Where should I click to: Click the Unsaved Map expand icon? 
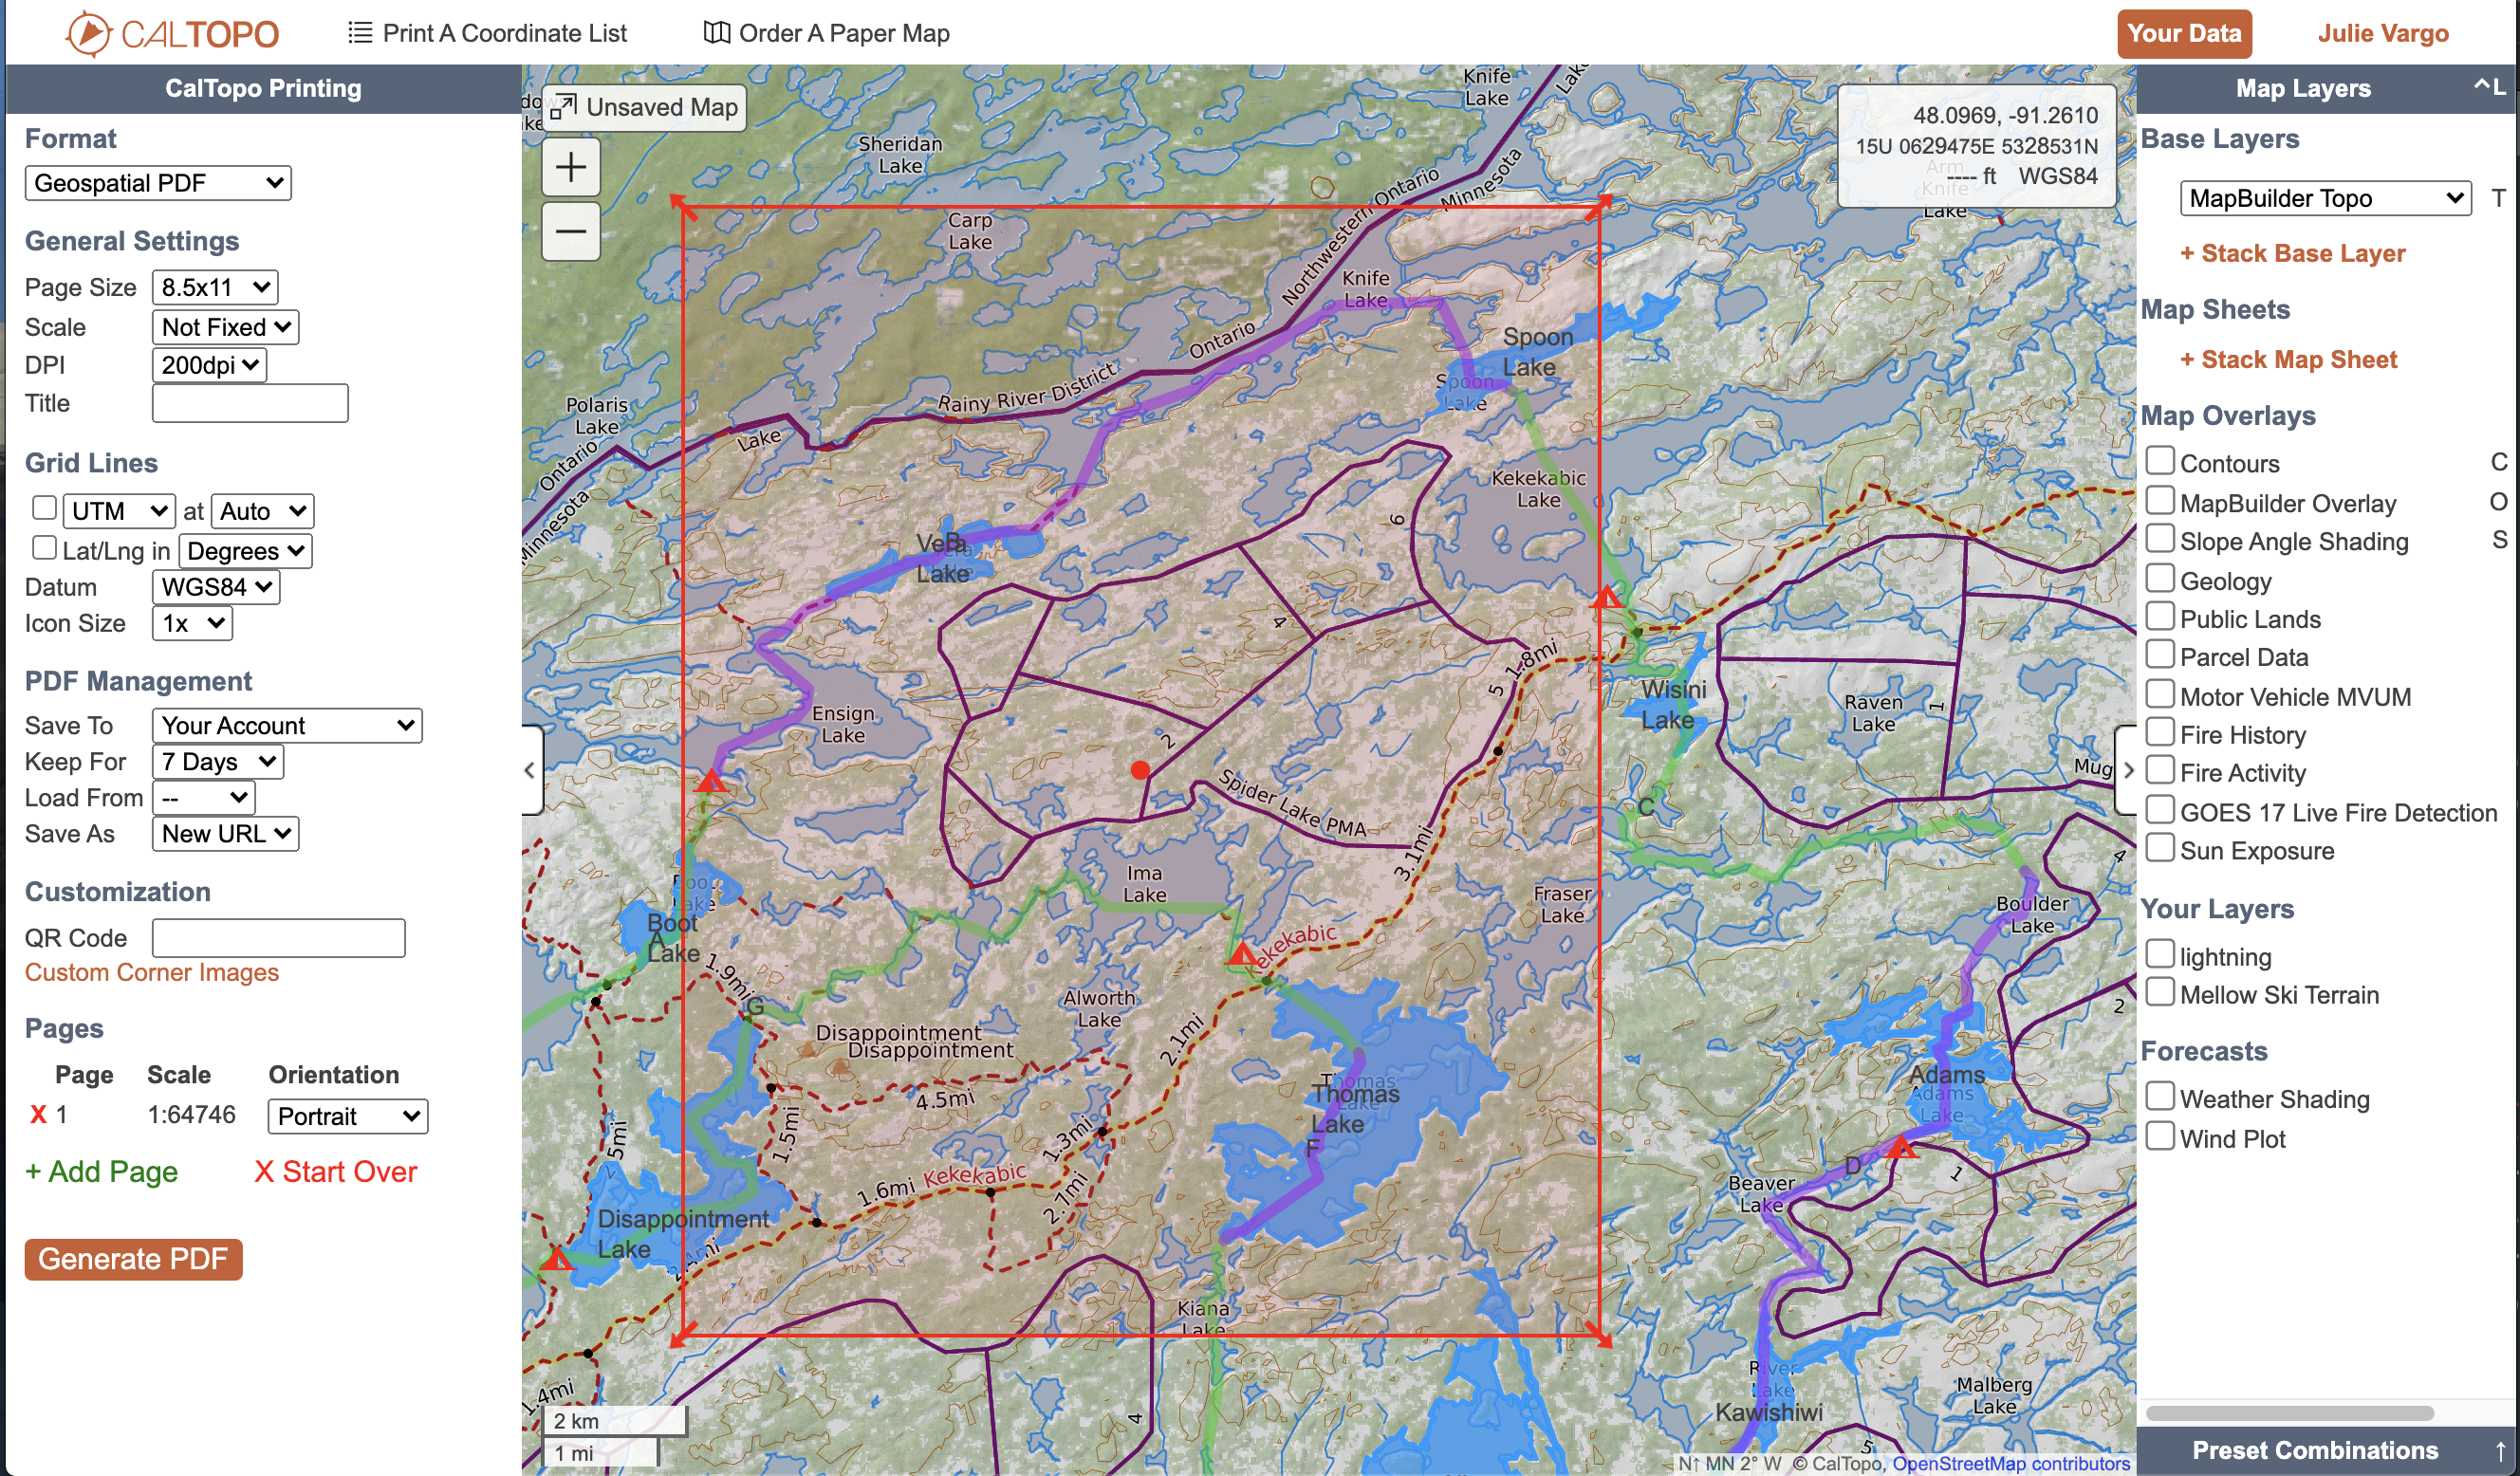[564, 107]
